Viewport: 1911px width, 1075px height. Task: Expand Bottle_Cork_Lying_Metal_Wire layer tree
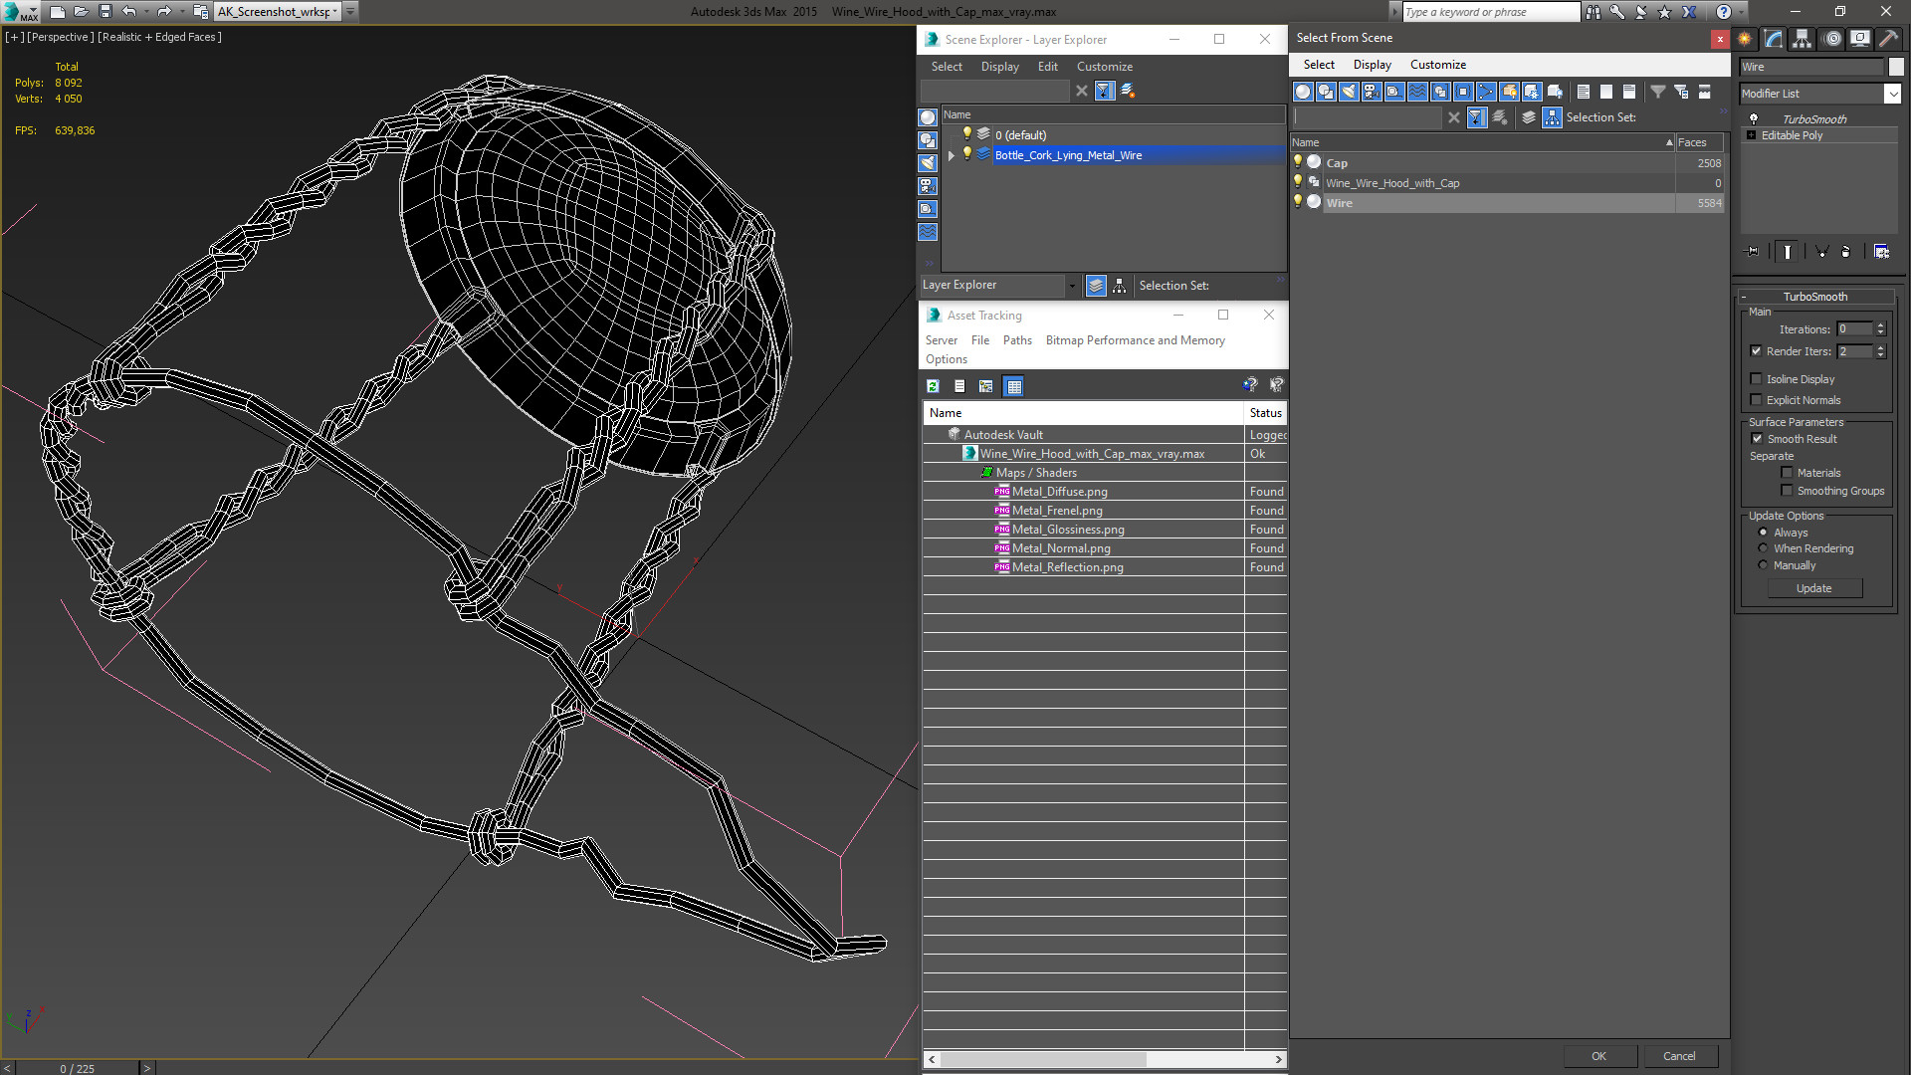952,155
